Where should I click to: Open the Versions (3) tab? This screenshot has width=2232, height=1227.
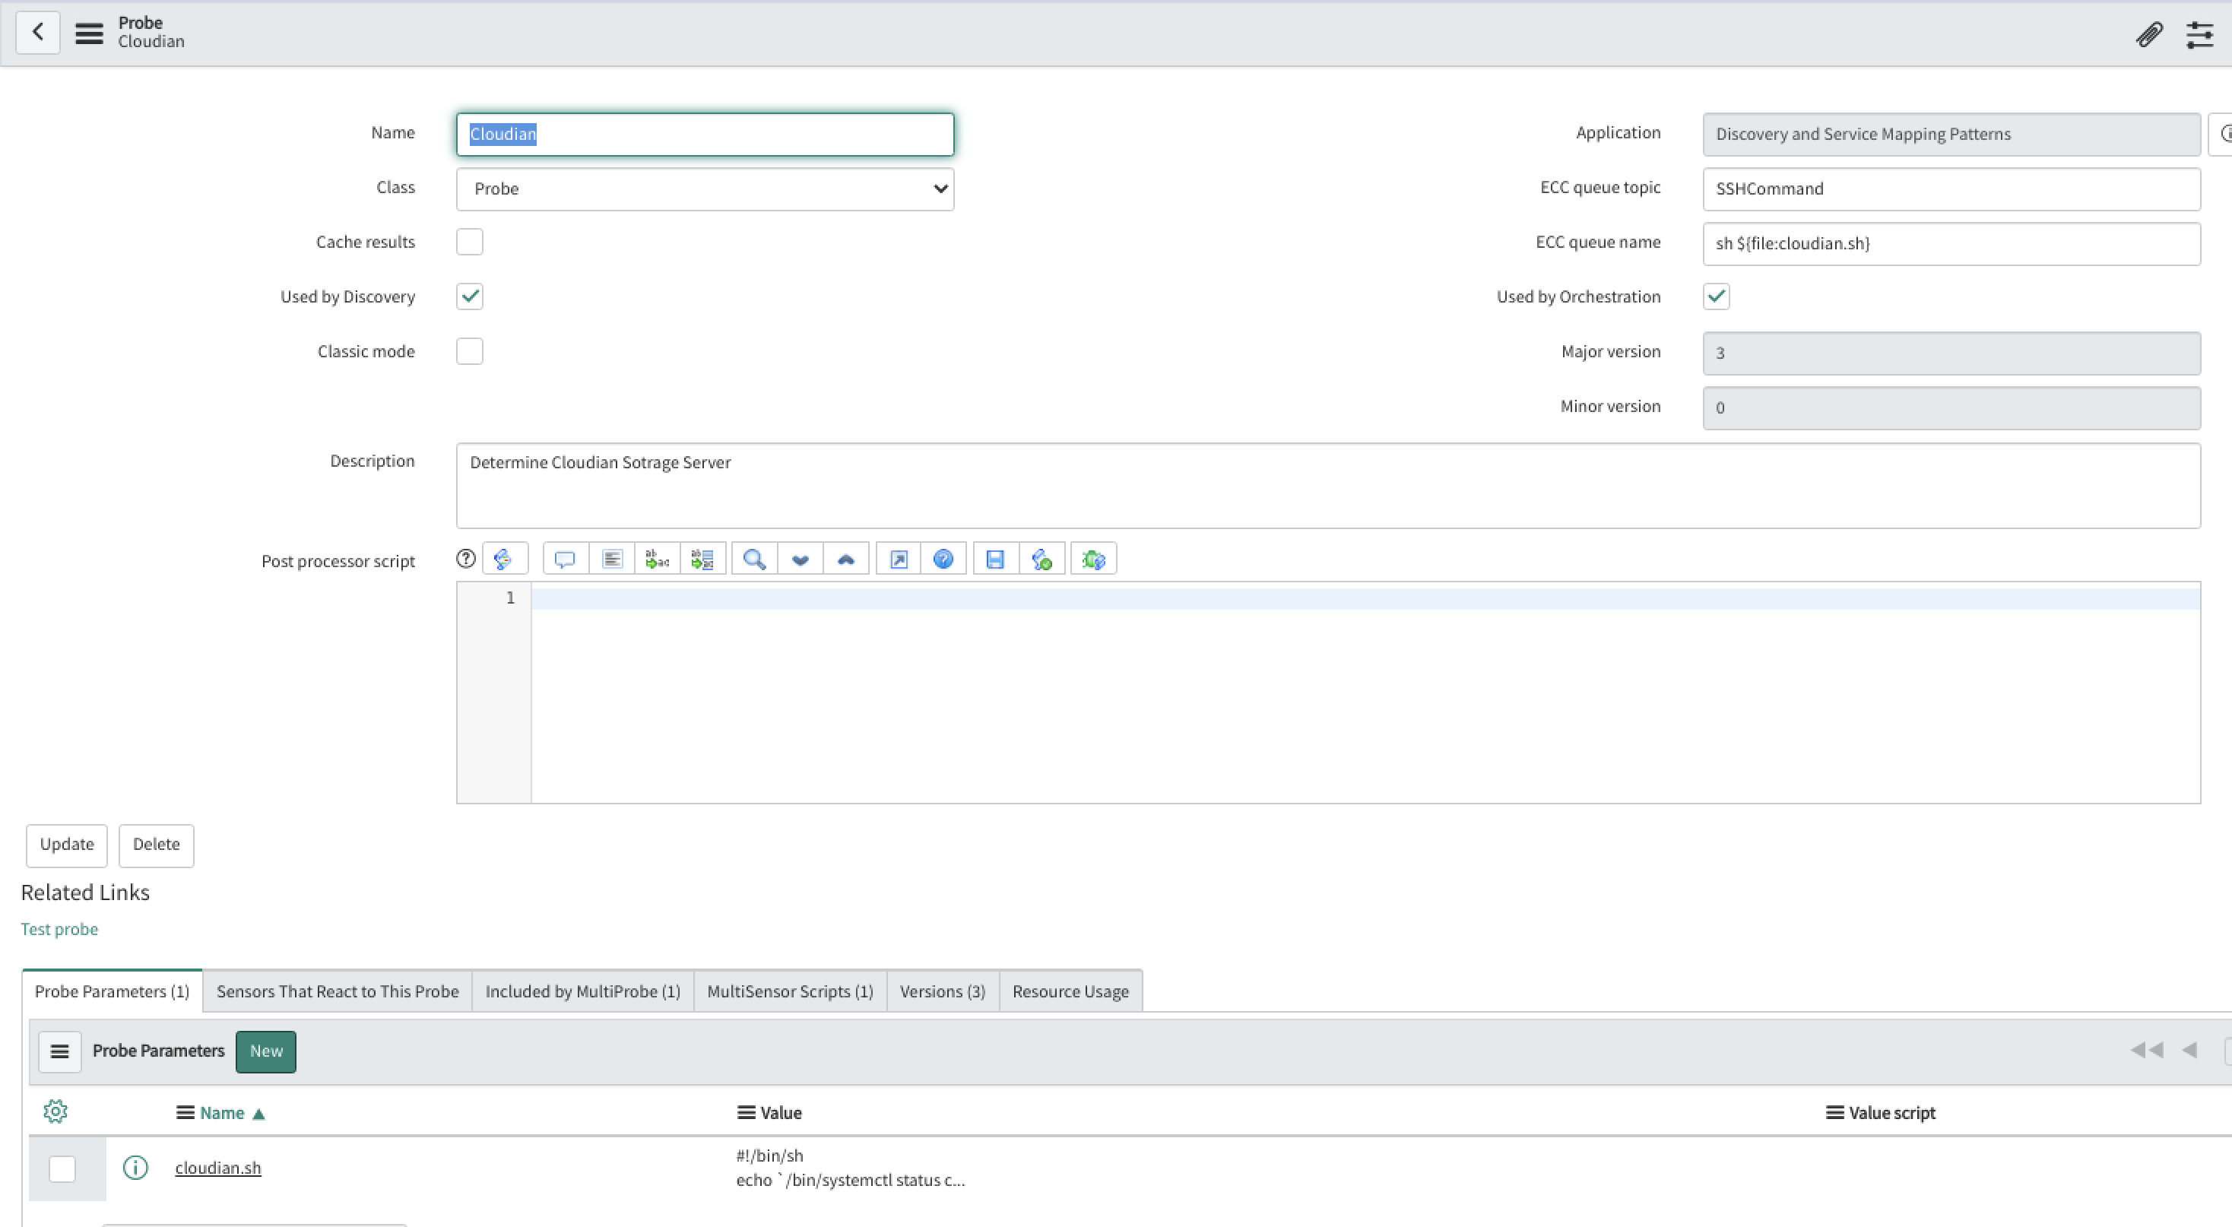point(943,991)
